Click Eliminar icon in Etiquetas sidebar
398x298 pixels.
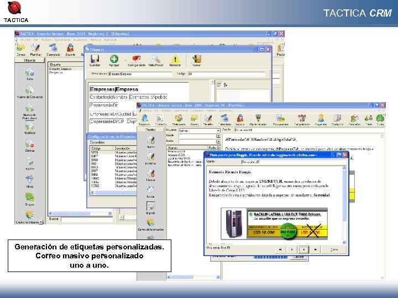click(30, 143)
